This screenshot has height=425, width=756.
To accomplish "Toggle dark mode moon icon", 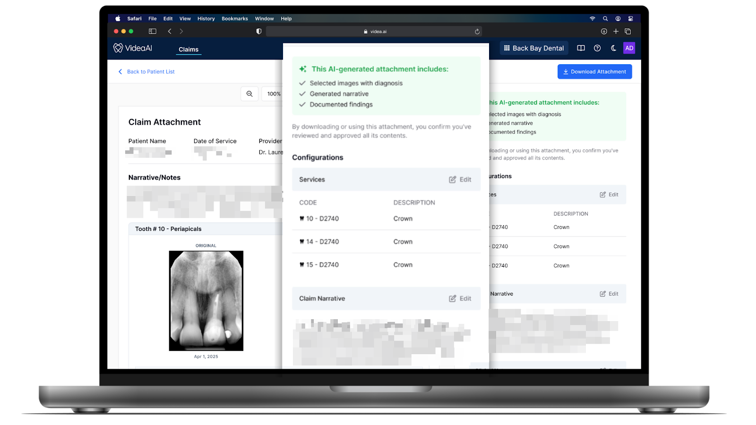I will click(x=613, y=48).
